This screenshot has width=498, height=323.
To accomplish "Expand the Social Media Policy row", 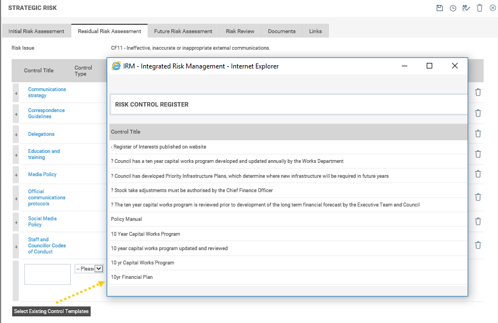I will point(16,222).
